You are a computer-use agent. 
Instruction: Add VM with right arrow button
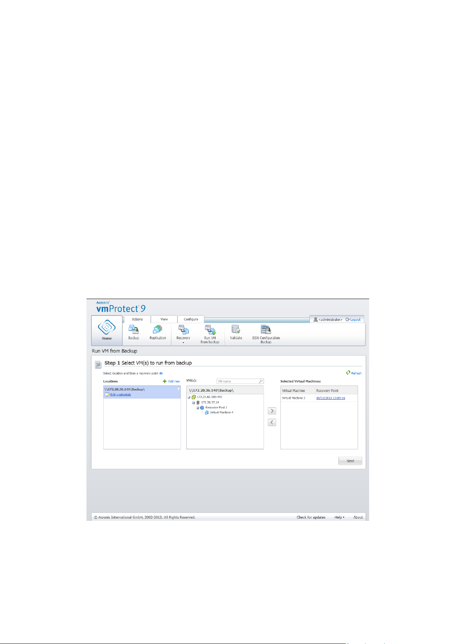click(272, 411)
